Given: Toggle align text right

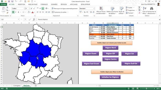Looking at the screenshot, I should pos(43,12).
